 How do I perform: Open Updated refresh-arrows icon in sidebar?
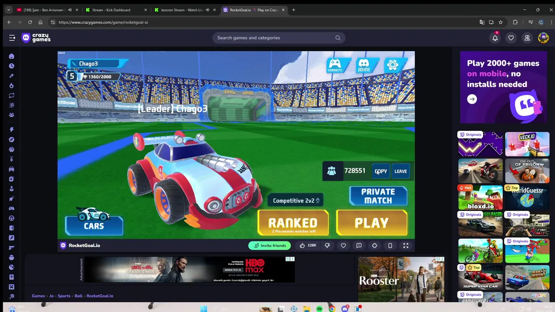(x=12, y=95)
